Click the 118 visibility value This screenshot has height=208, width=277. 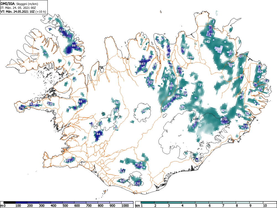[180, 70]
